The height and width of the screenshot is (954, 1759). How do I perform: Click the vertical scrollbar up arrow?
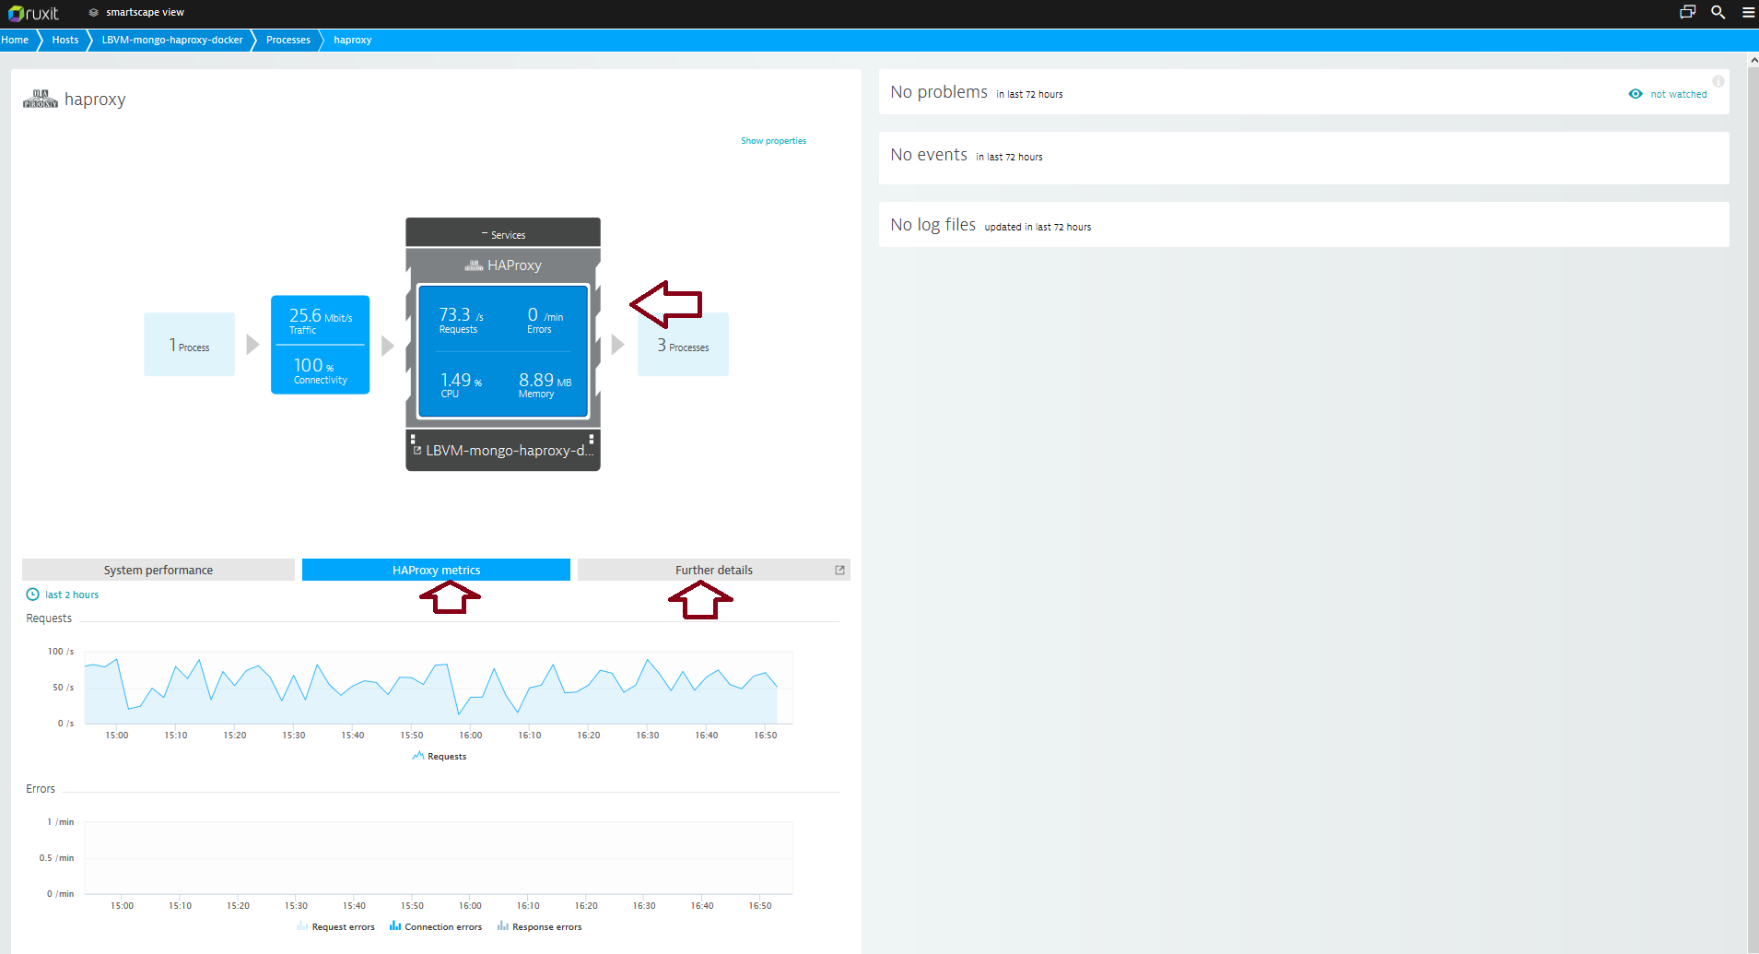[1753, 60]
